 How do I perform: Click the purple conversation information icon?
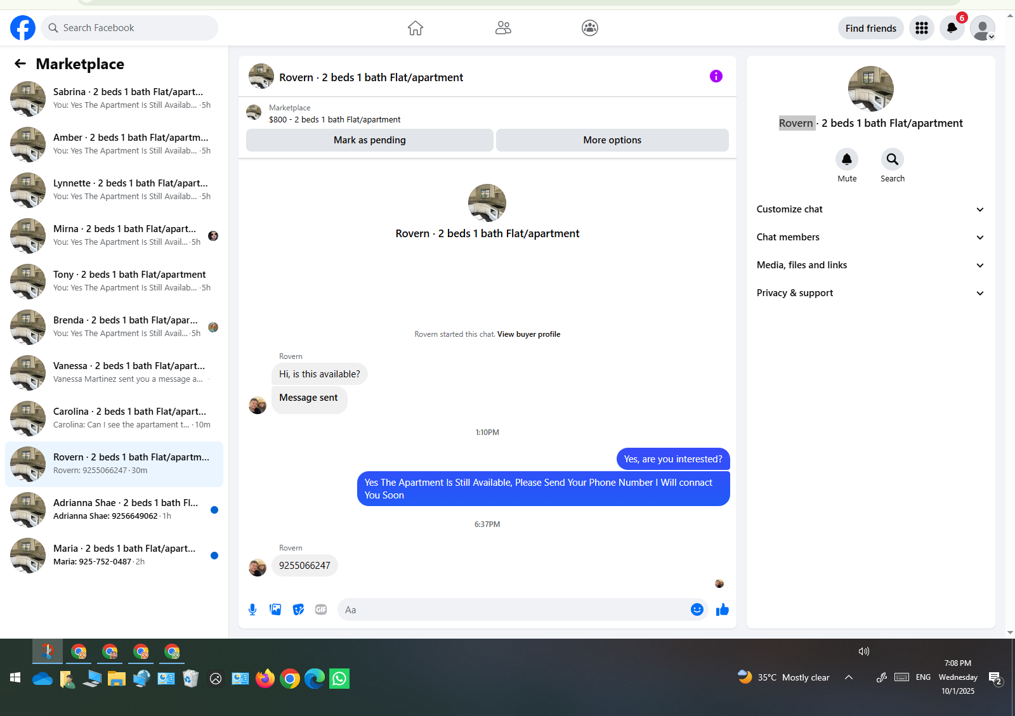click(716, 76)
